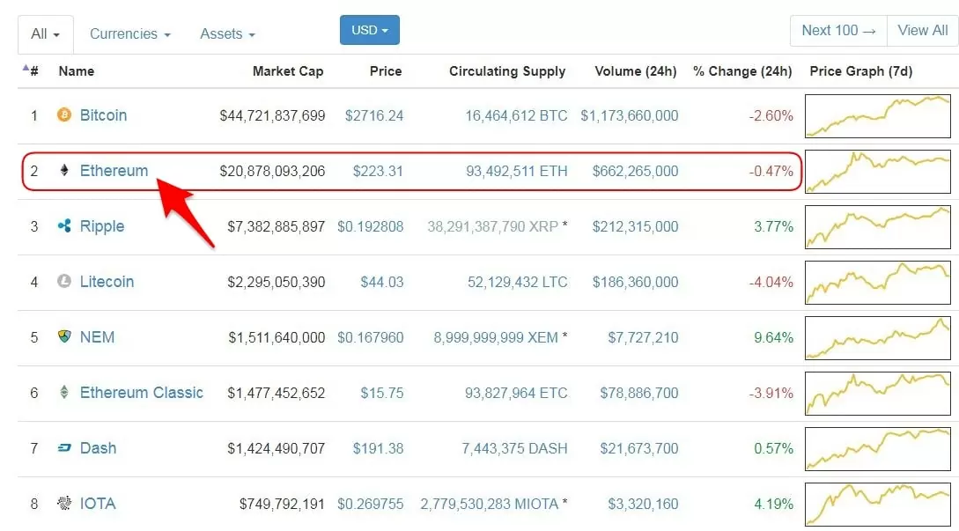959x531 pixels.
Task: Click the NEM shield icon
Action: (64, 336)
